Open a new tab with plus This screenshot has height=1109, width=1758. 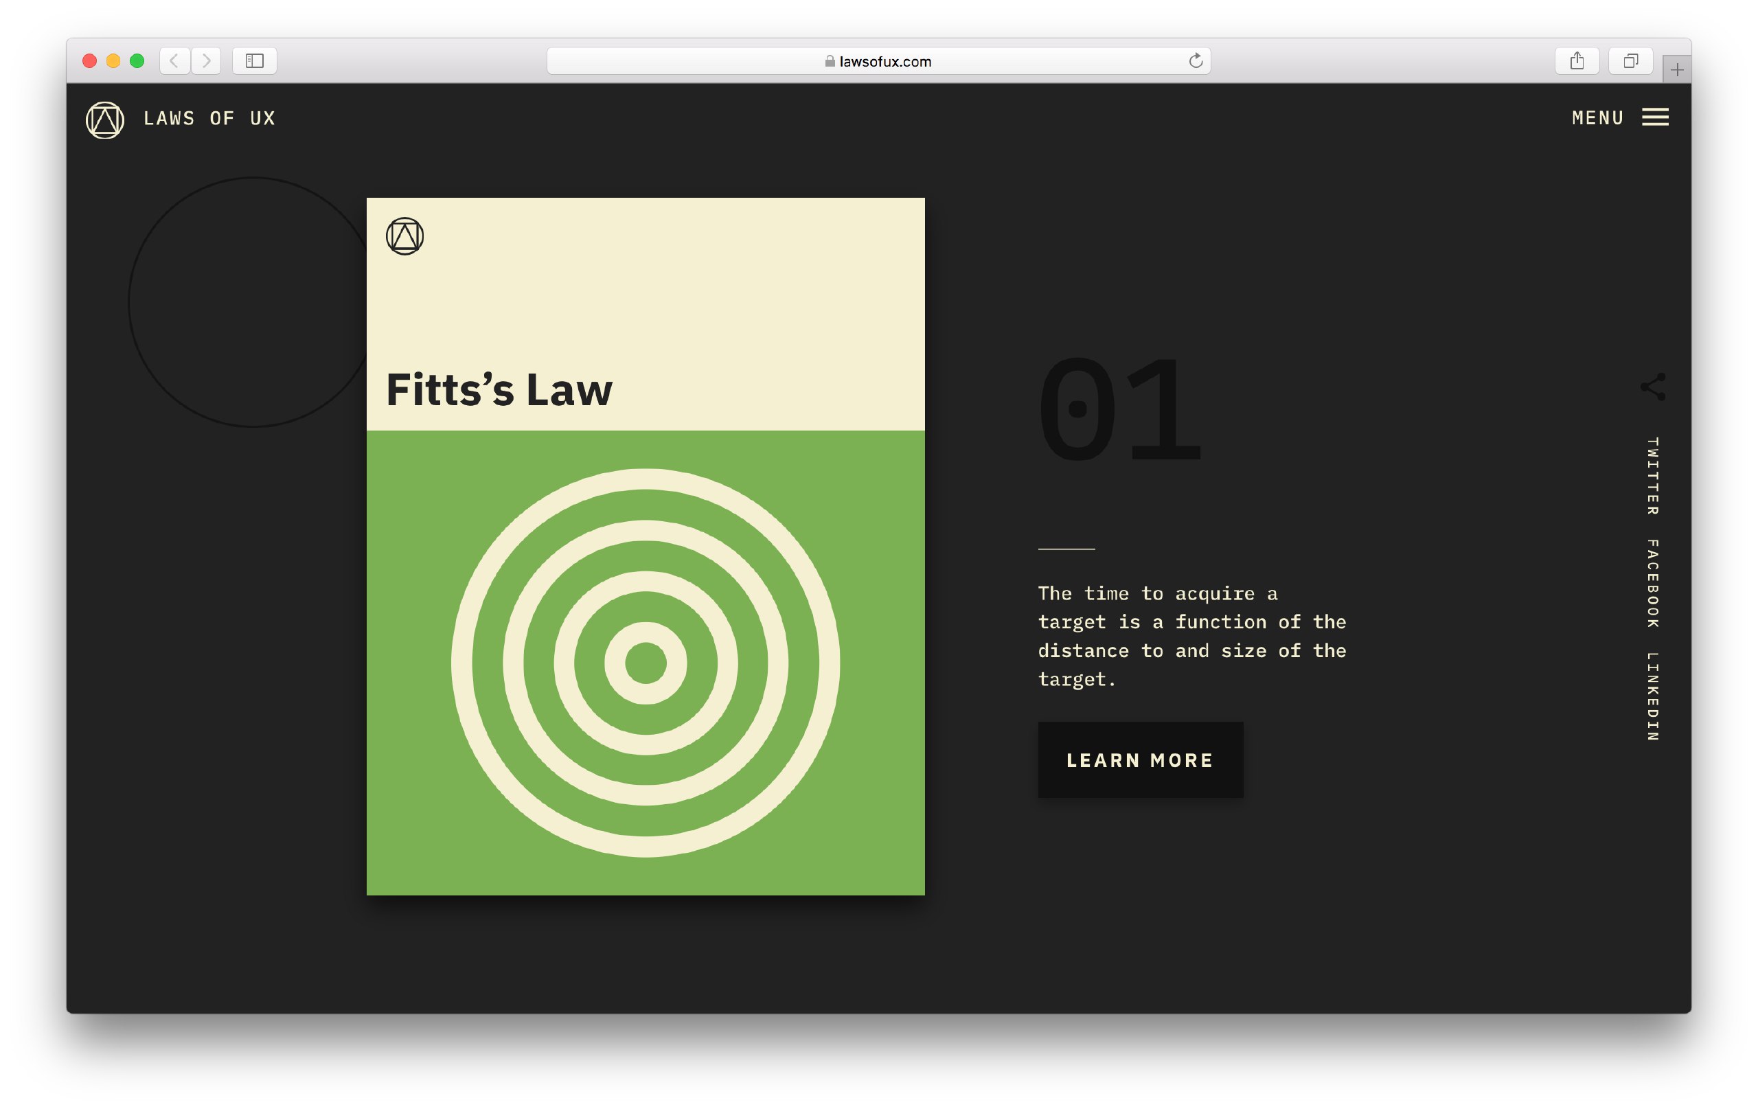tap(1677, 70)
